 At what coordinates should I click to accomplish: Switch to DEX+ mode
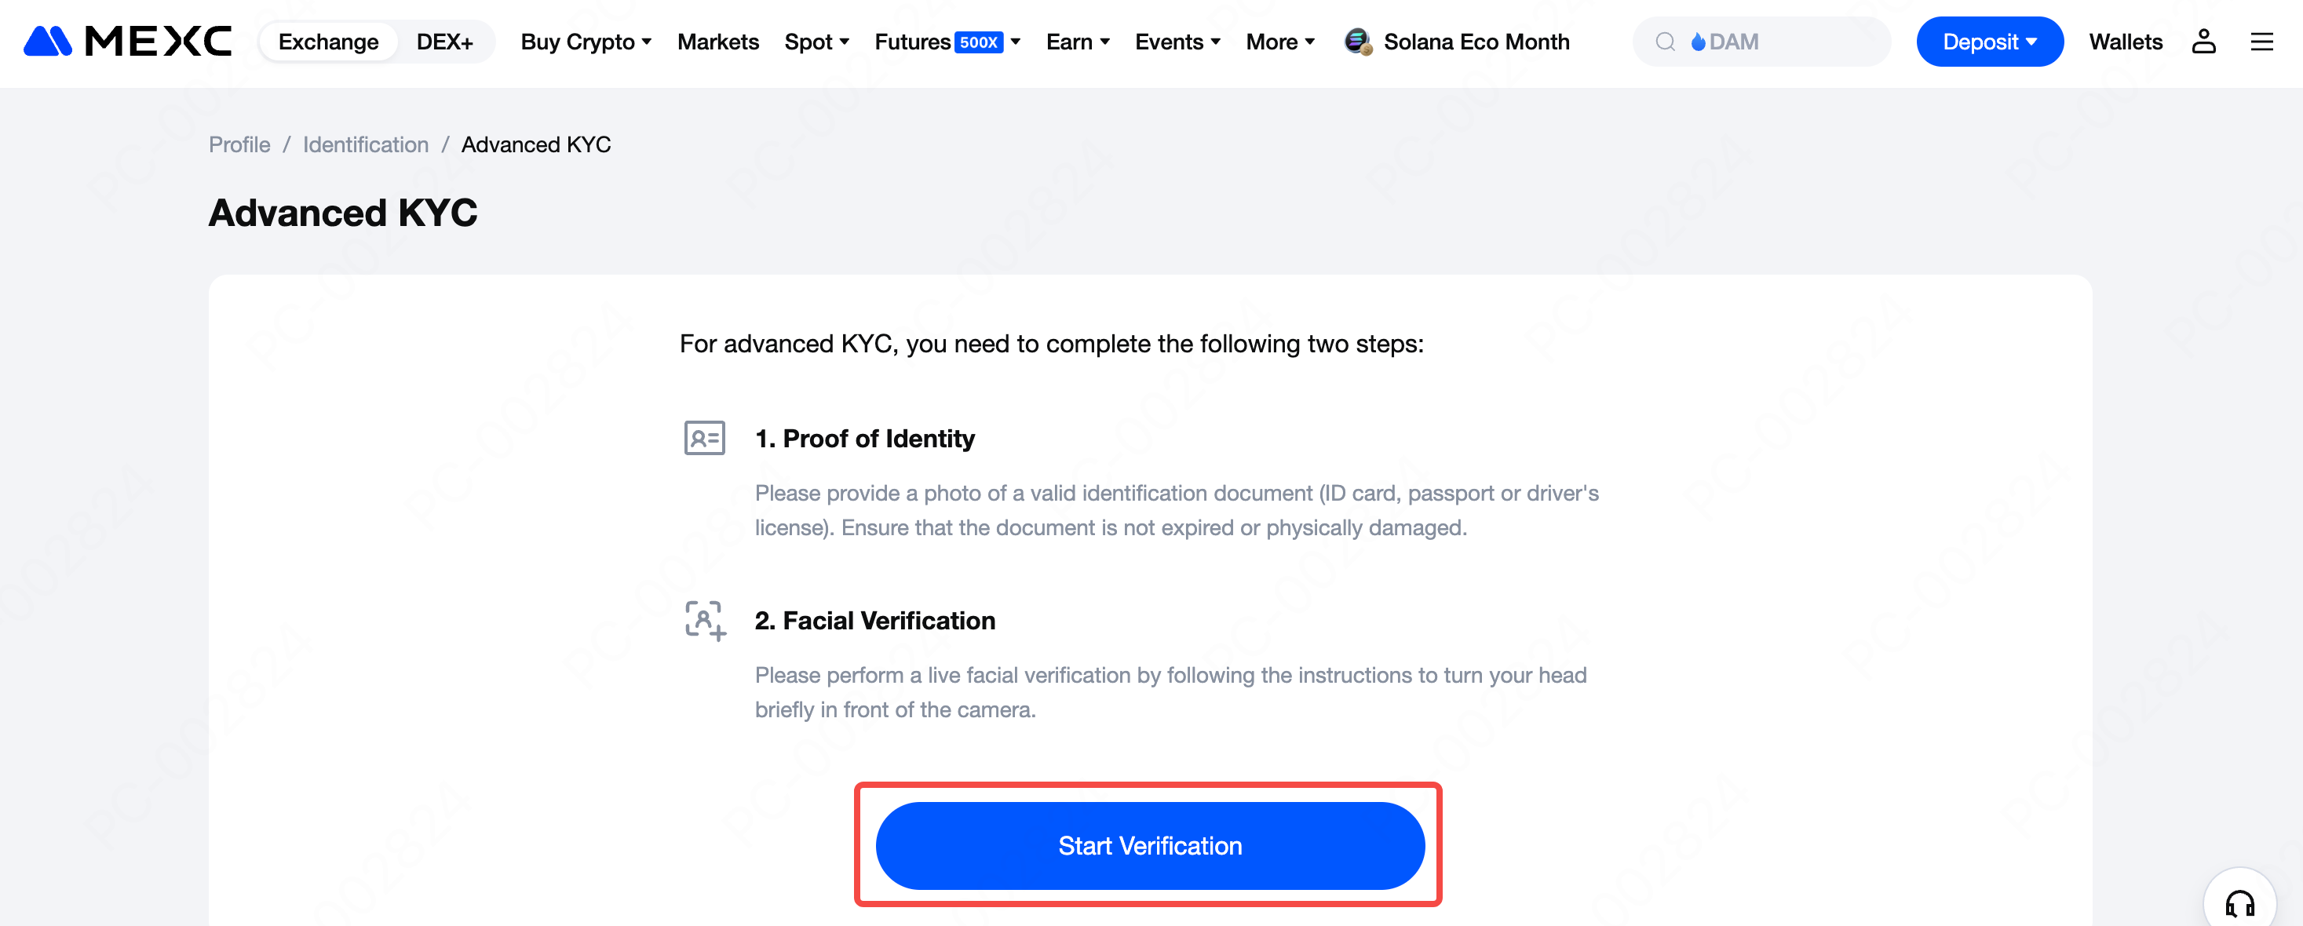[x=444, y=42]
